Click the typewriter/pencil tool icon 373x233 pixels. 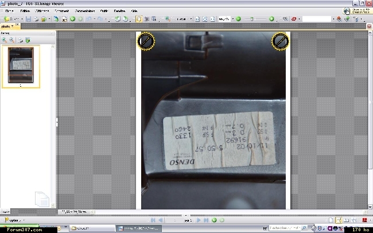pyautogui.click(x=356, y=19)
